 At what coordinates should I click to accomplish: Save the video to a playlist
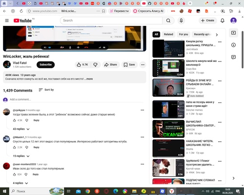[x=129, y=65]
